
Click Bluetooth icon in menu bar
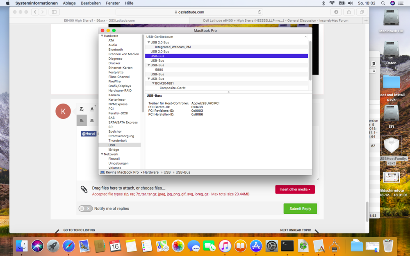click(323, 3)
